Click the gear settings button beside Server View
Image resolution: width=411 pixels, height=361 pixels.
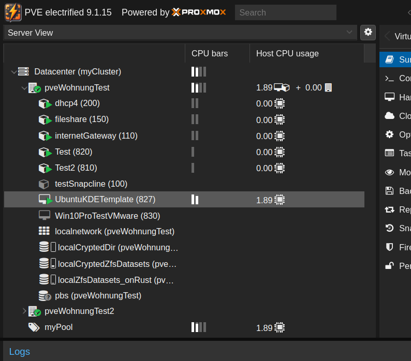368,32
